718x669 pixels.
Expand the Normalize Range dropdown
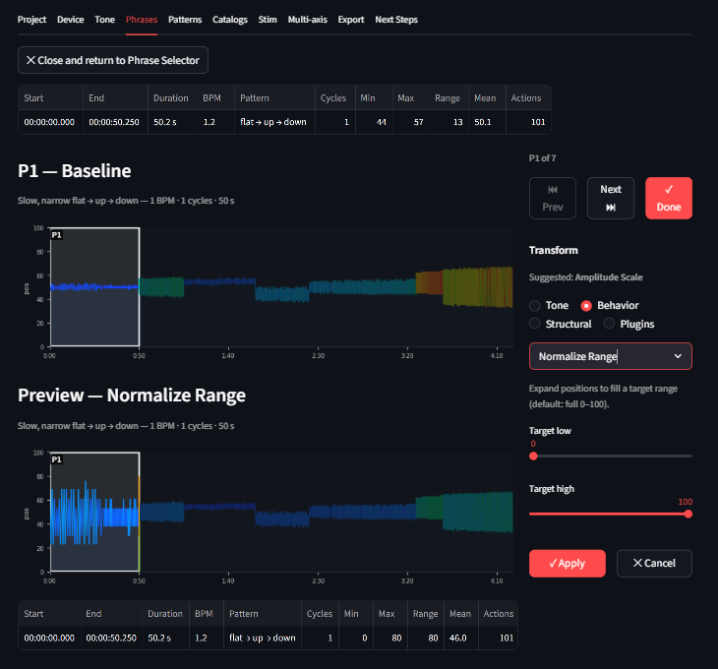click(x=610, y=356)
